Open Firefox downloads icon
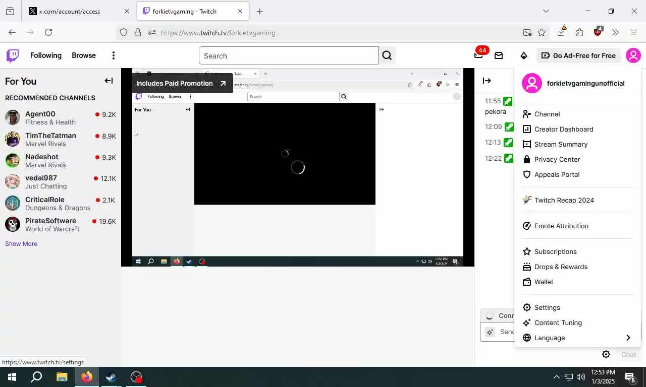This screenshot has width=646, height=387. (561, 32)
